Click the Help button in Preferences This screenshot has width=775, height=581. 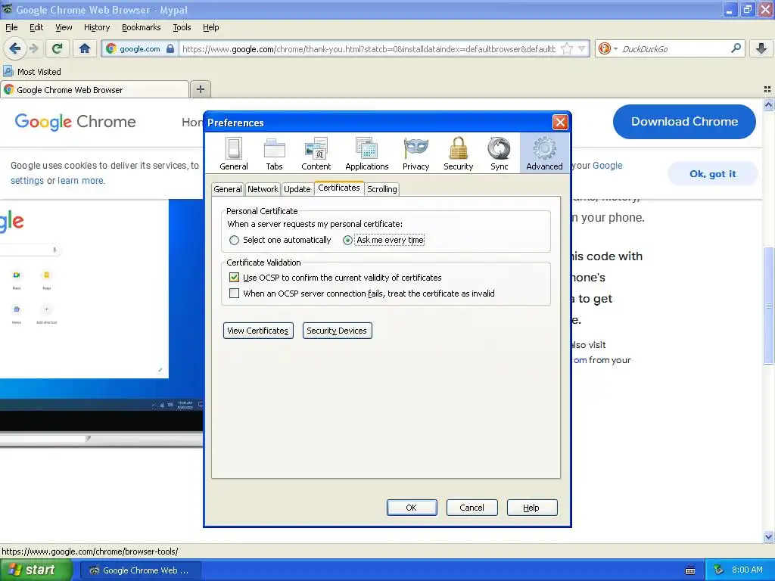(532, 508)
